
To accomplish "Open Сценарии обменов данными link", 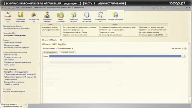I will coord(14,82).
